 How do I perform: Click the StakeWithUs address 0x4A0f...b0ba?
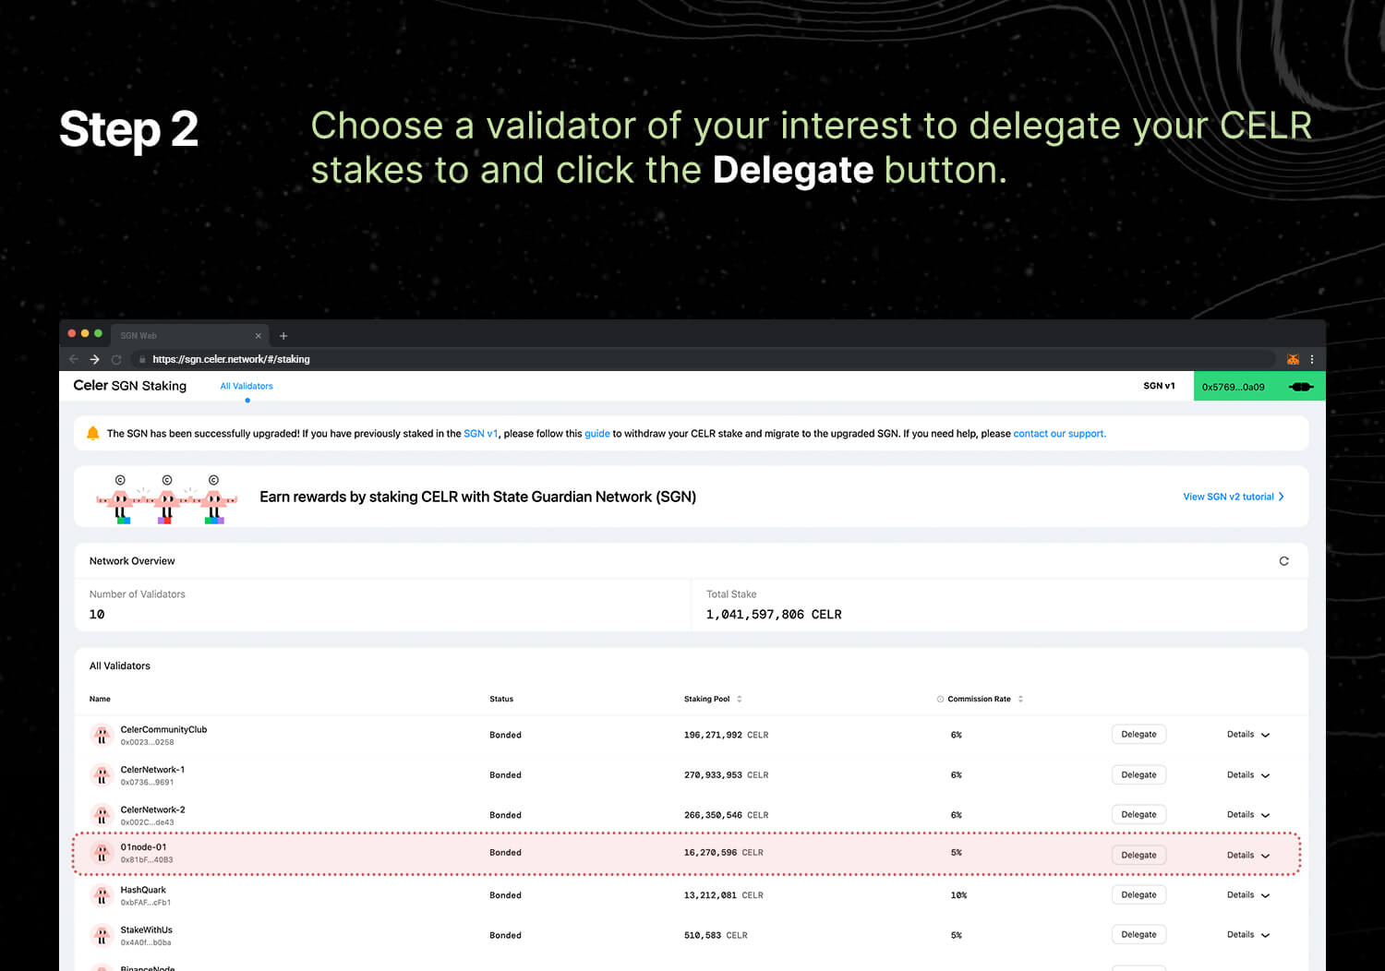[146, 942]
